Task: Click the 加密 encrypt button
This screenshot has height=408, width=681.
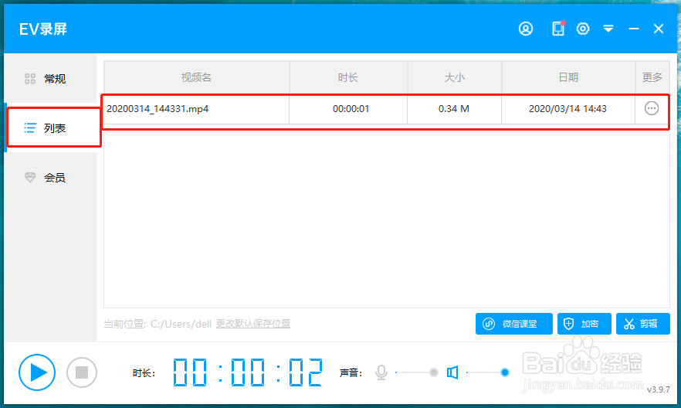Action: point(584,324)
